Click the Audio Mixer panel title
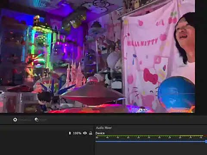207x155 pixels. [104, 128]
